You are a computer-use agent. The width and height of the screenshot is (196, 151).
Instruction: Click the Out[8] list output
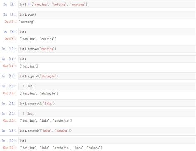pos(38,39)
